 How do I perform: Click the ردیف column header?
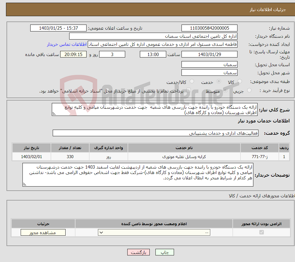coord(284,148)
